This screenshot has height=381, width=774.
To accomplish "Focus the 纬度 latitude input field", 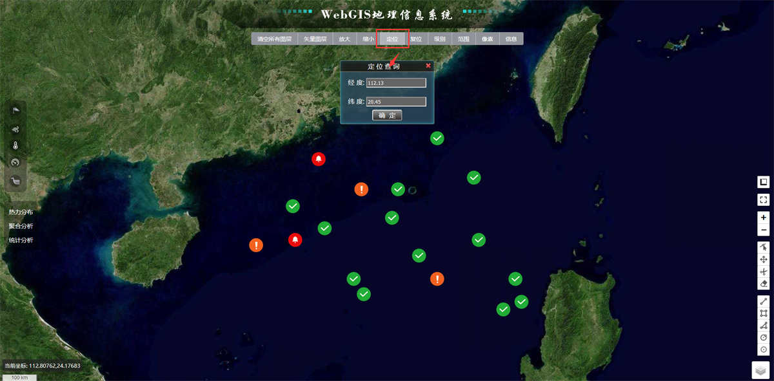I will (x=396, y=102).
